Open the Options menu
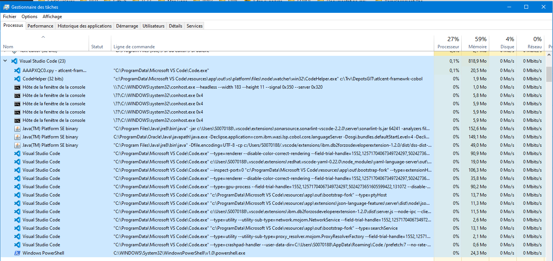Image resolution: width=553 pixels, height=261 pixels. [x=29, y=16]
